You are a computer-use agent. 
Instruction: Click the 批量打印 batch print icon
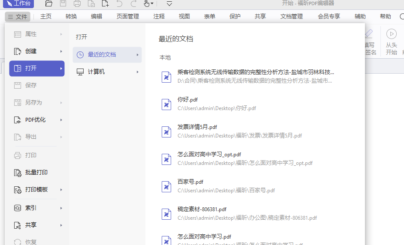point(18,173)
